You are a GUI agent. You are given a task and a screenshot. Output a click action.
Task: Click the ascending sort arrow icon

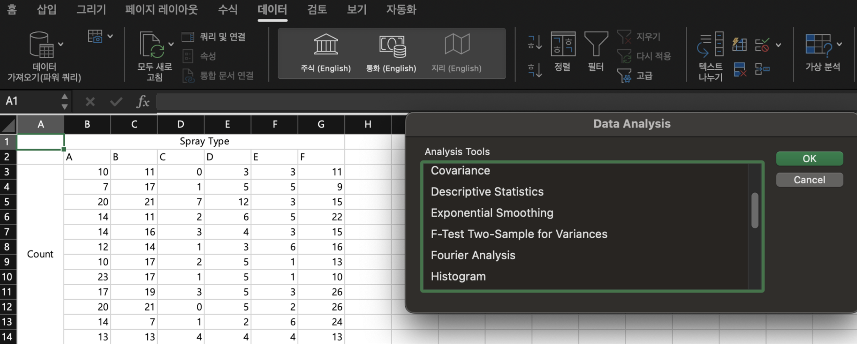pos(535,43)
